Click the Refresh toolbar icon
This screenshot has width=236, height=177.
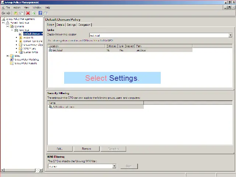(x=34, y=13)
